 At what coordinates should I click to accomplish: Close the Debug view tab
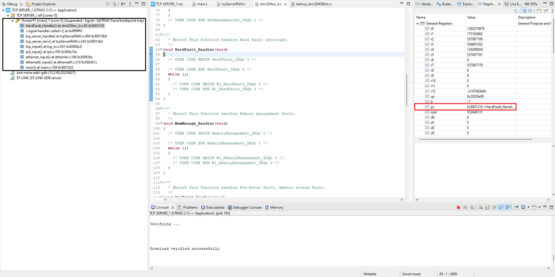coord(21,4)
